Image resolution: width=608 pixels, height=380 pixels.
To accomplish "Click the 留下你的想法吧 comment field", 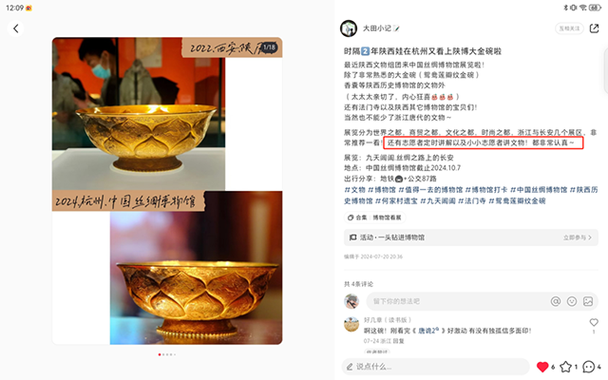I will click(458, 301).
